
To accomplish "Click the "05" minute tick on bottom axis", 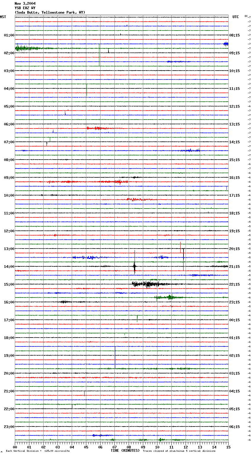I will [x=86, y=447].
